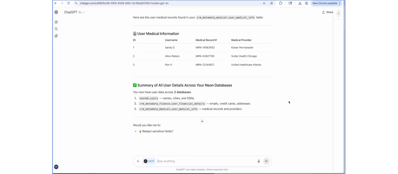398x174 pixels.
Task: Expand the ChatGPT 4o model selector
Action: [x=75, y=12]
